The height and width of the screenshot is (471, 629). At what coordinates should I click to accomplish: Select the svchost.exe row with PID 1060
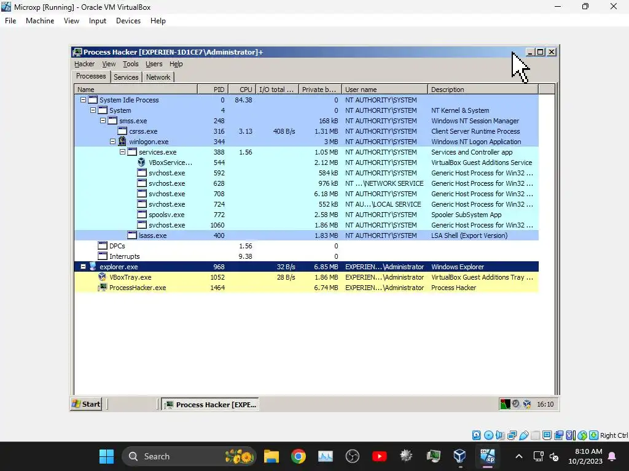[x=307, y=224]
